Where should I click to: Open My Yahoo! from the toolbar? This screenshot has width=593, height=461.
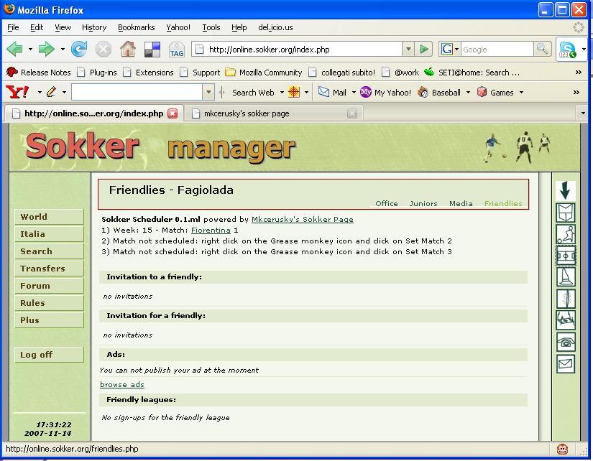click(x=385, y=92)
